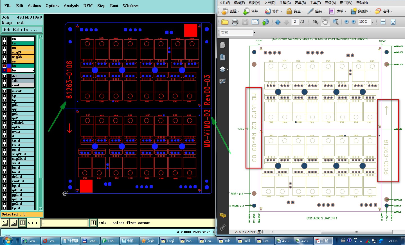Toggle checkbox for layer 'bs'
The height and width of the screenshot is (245, 405).
point(4,66)
